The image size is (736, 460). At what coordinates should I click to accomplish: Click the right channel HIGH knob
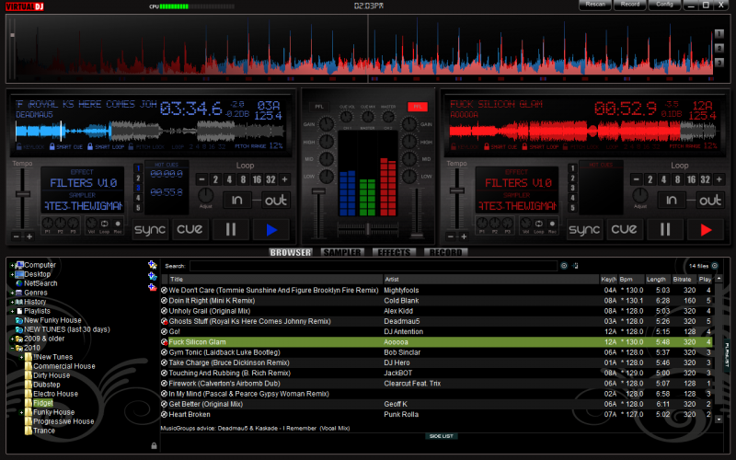pyautogui.click(x=408, y=142)
